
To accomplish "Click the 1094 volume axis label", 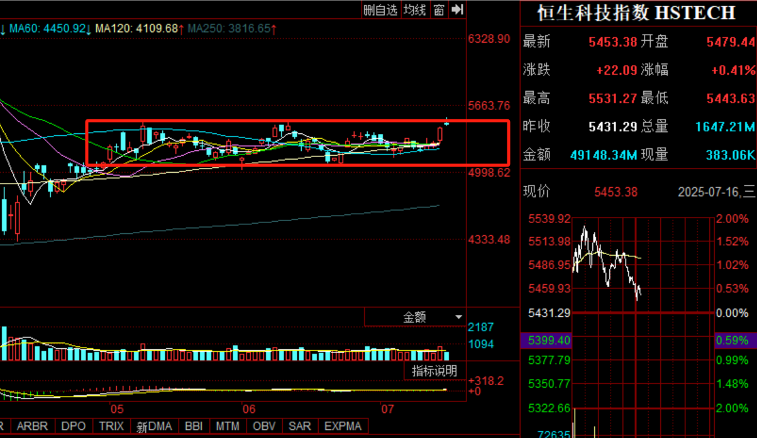I will click(x=481, y=344).
